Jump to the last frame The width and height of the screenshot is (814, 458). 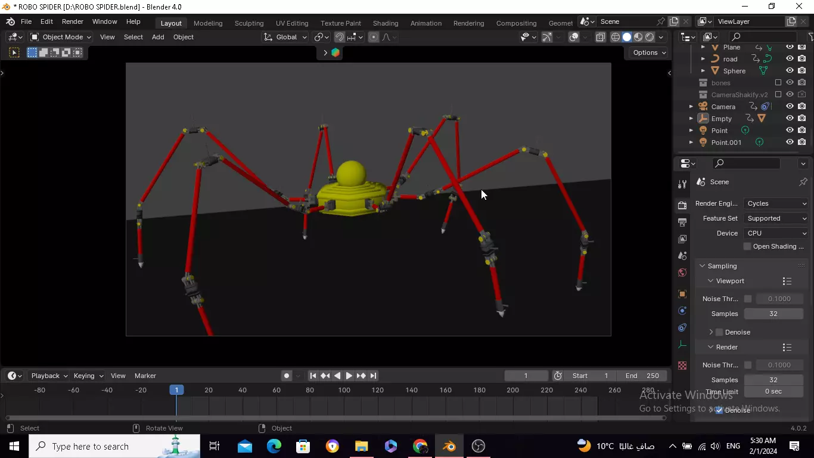(x=373, y=376)
